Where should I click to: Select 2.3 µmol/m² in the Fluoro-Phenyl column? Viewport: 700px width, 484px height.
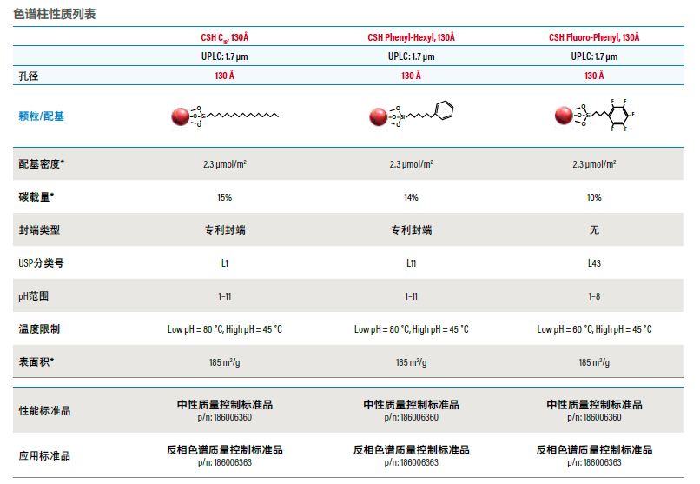pos(594,164)
